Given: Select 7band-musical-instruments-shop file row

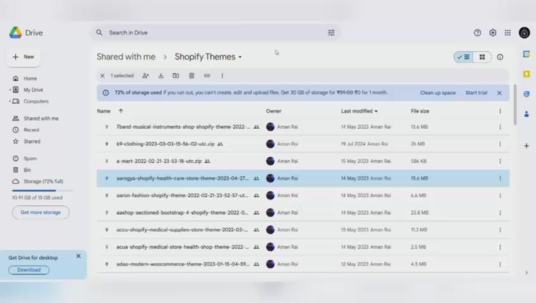Looking at the screenshot, I should click(303, 127).
